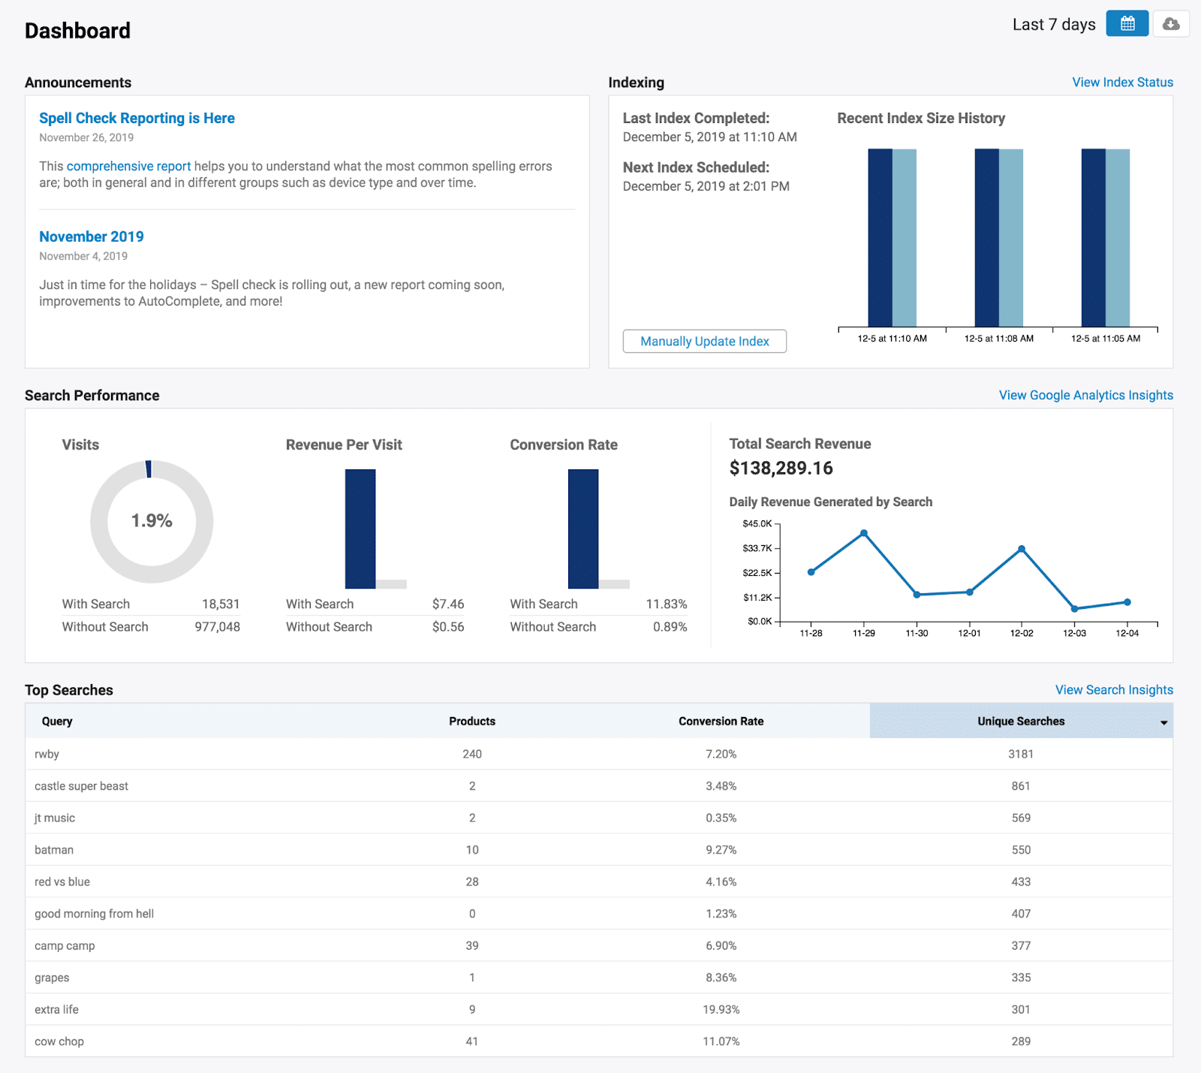Click the 12-5 at 11:10 AM index bar

pos(892,237)
